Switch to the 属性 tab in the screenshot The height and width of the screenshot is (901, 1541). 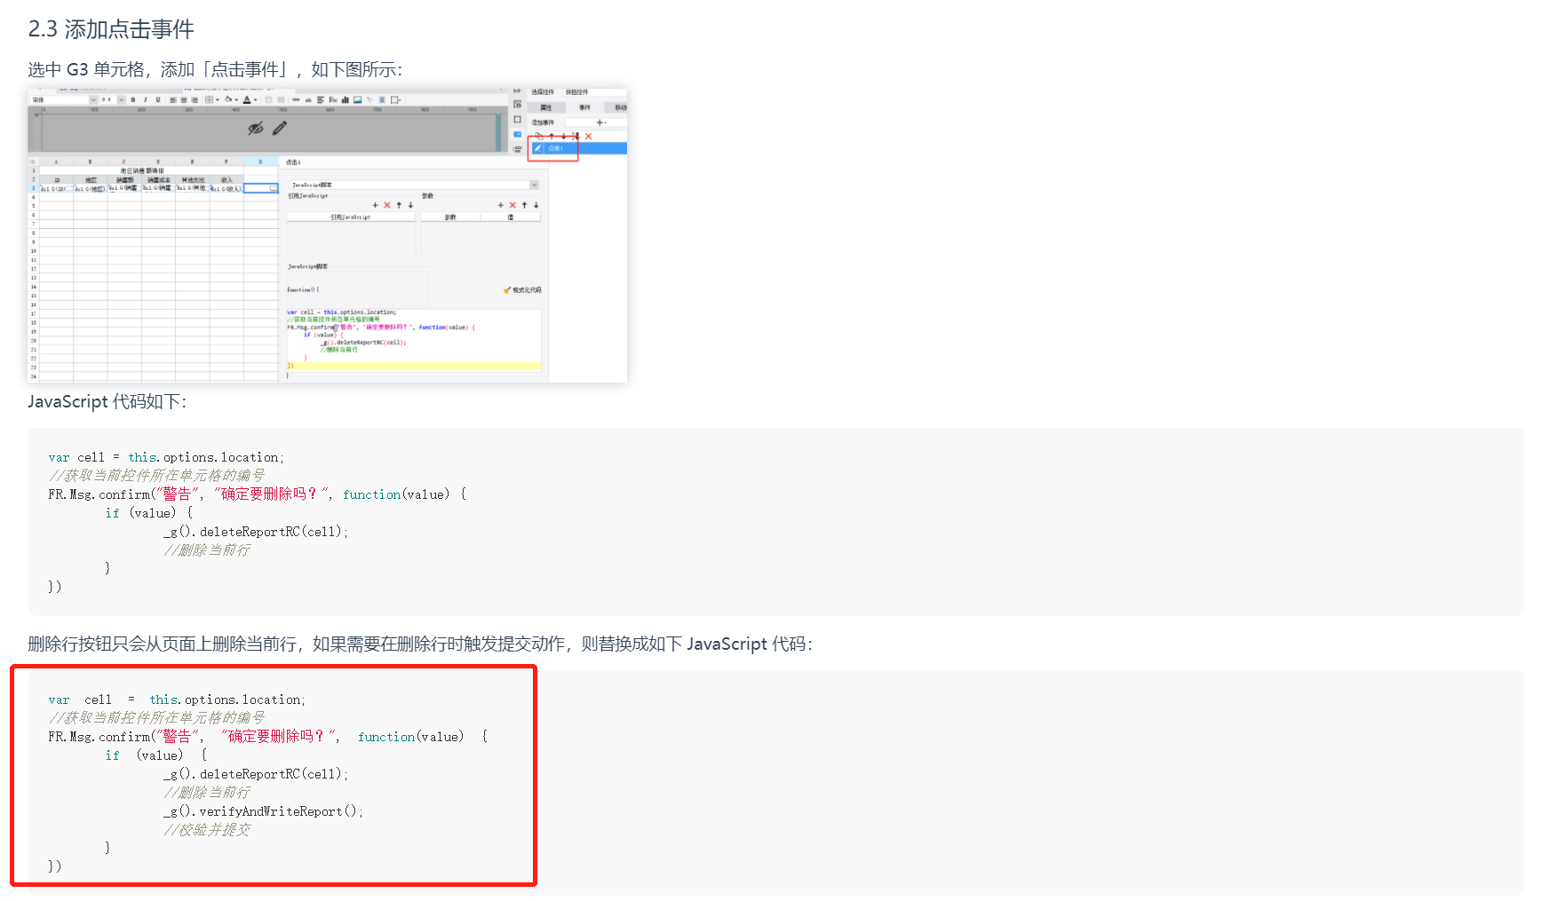546,107
